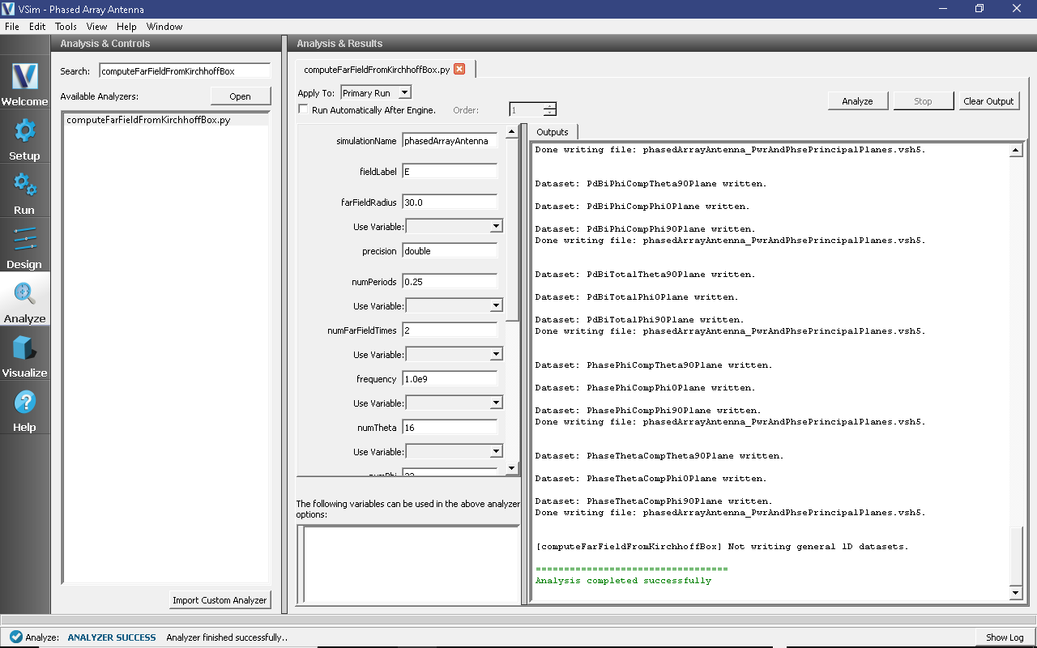Click the fieldLabel input field
Screen dimensions: 1037x648
point(450,172)
